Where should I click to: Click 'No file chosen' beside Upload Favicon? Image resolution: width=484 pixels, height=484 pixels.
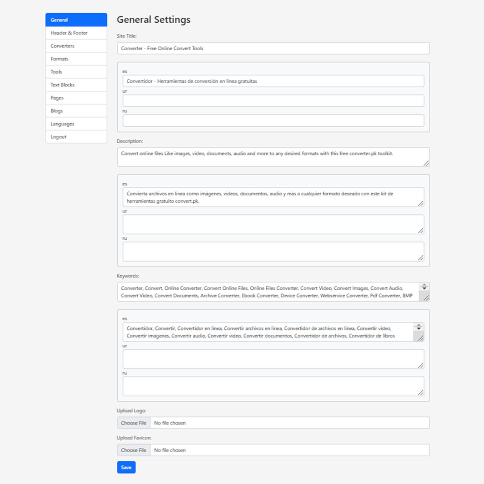(x=170, y=450)
